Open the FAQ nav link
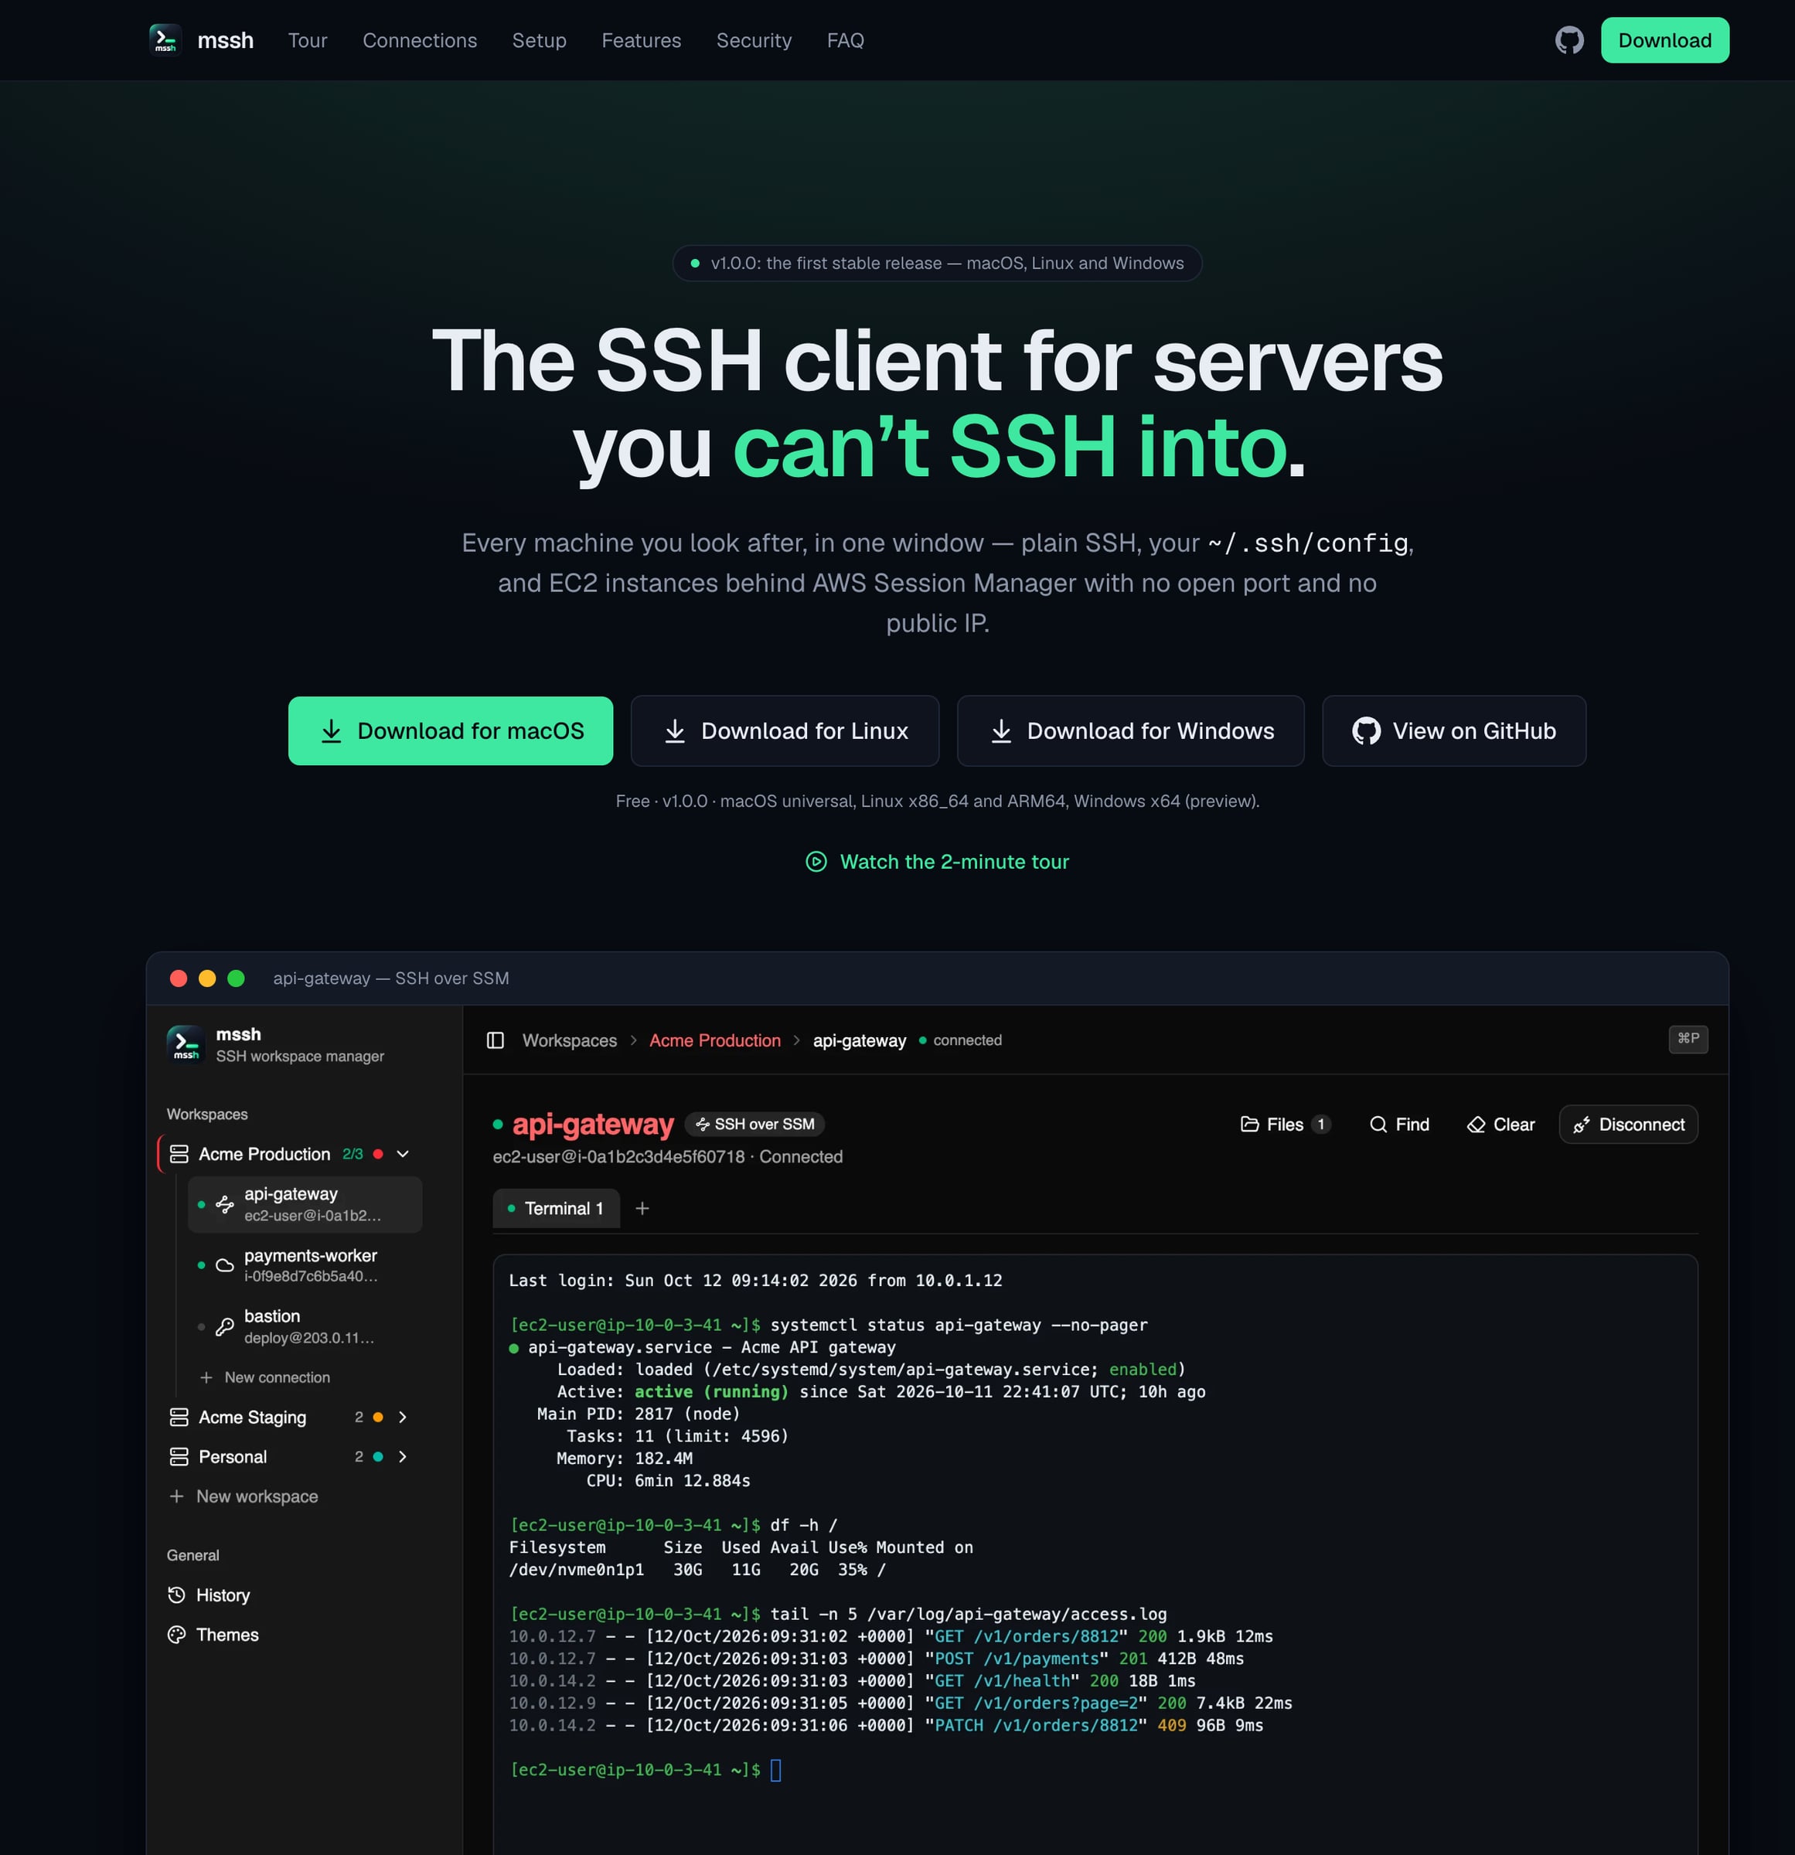 pyautogui.click(x=846, y=41)
